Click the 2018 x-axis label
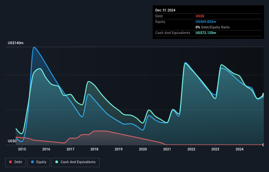269x172 pixels. point(94,149)
